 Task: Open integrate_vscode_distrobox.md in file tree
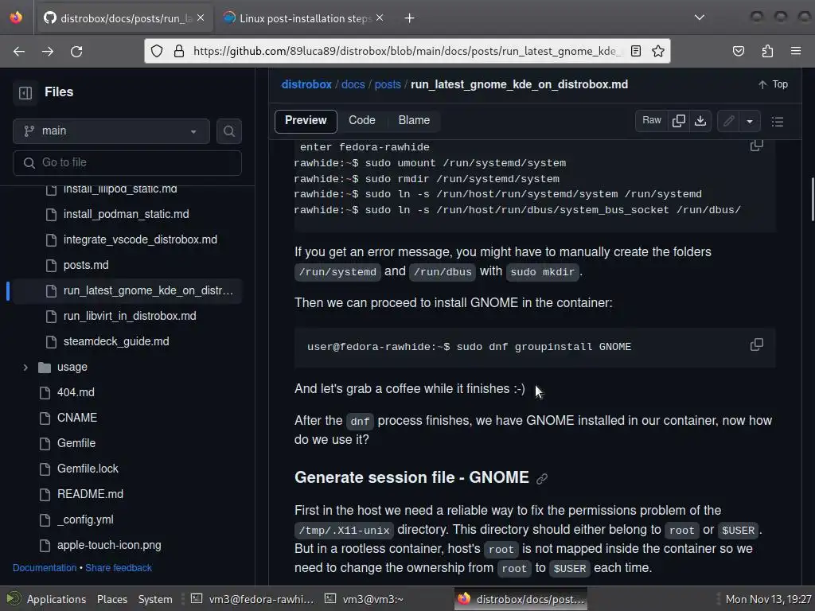tap(140, 239)
